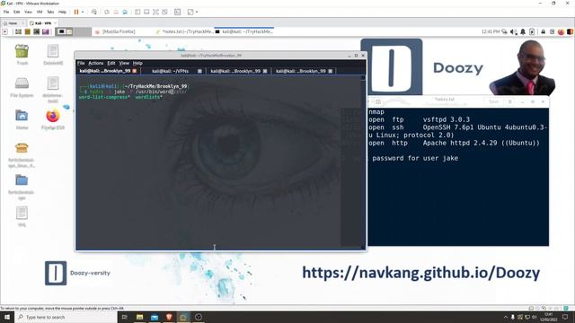Viewport: 575px width, 323px height.
Task: Click the Unity mode toolbar icon
Action: click(164, 12)
